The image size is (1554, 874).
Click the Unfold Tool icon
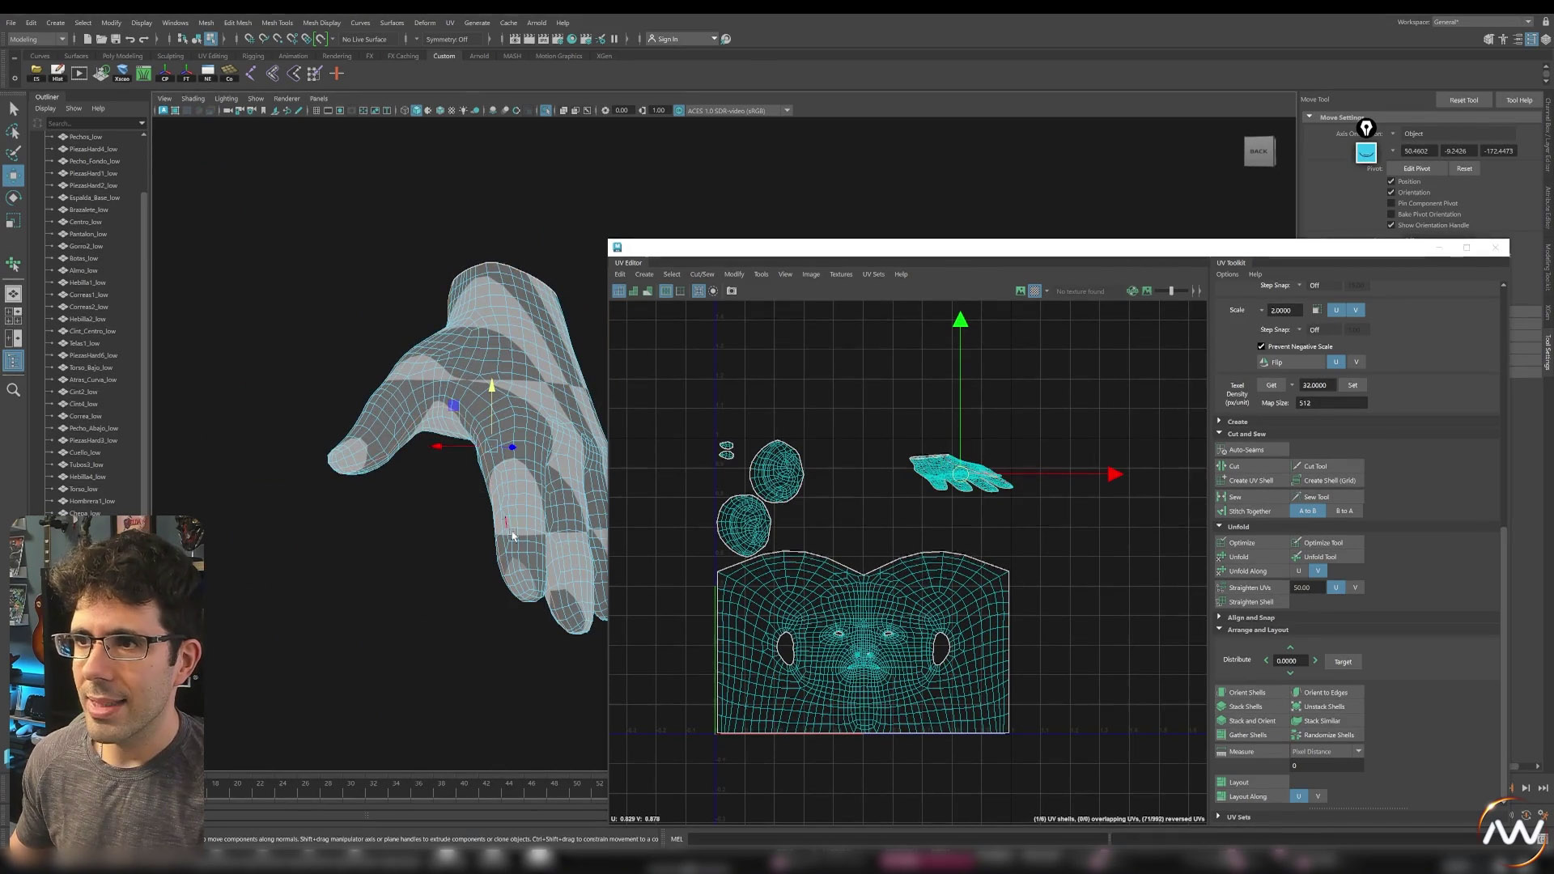(x=1297, y=557)
